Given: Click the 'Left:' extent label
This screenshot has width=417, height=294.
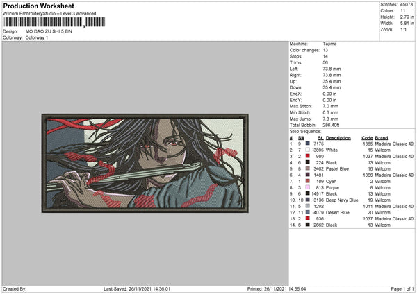Looking at the screenshot, I should coord(294,69).
